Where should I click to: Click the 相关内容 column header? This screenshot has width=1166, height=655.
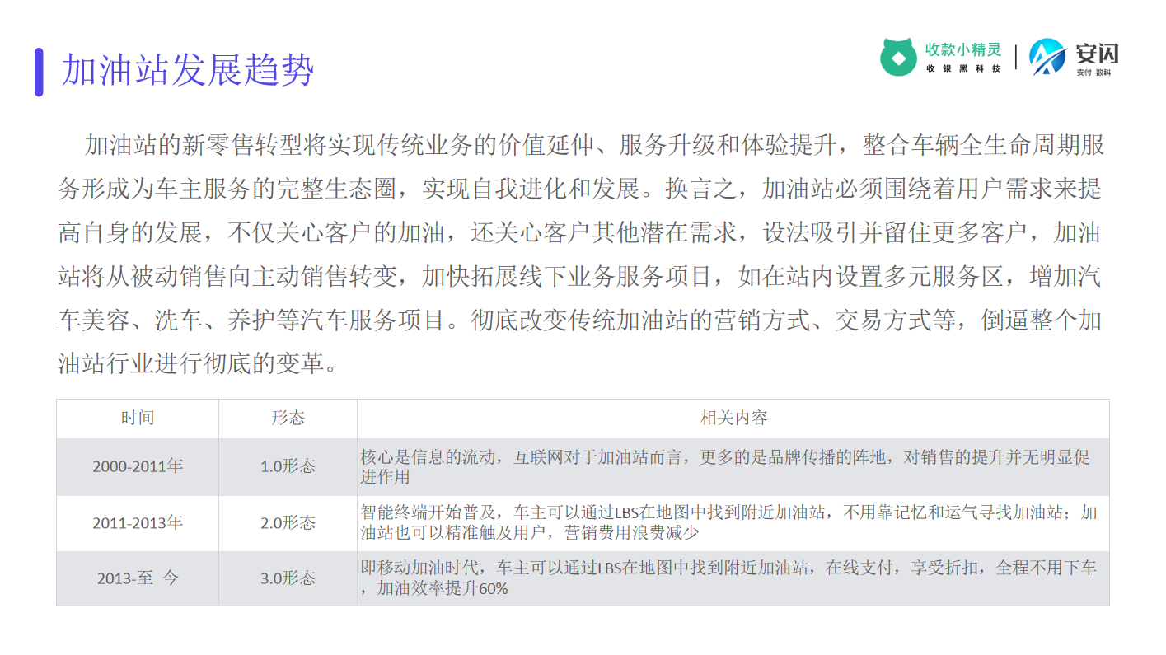point(733,418)
